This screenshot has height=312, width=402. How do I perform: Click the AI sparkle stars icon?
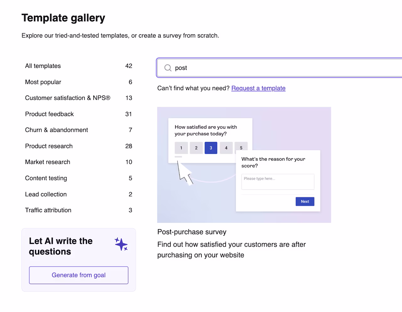coord(121,244)
